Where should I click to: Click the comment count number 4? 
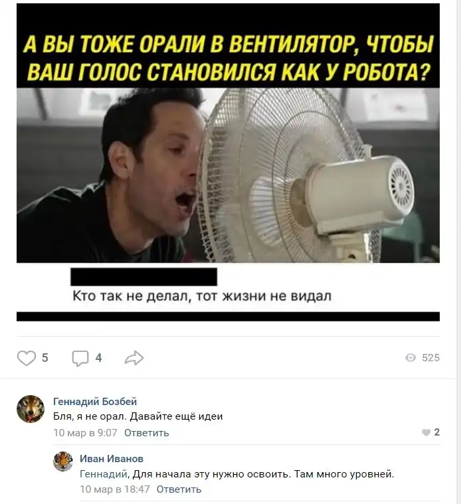[x=99, y=358]
